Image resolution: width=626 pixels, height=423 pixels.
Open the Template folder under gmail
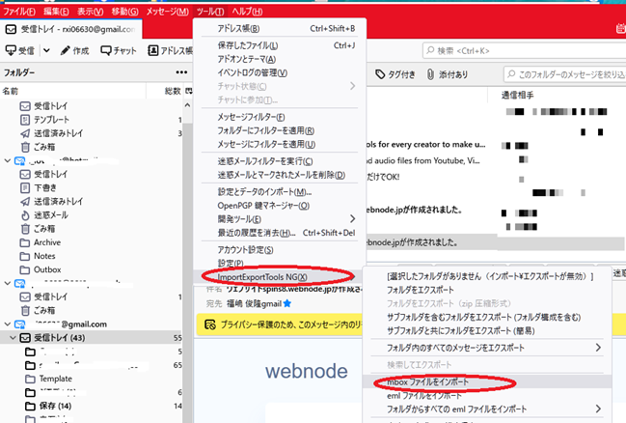click(56, 379)
